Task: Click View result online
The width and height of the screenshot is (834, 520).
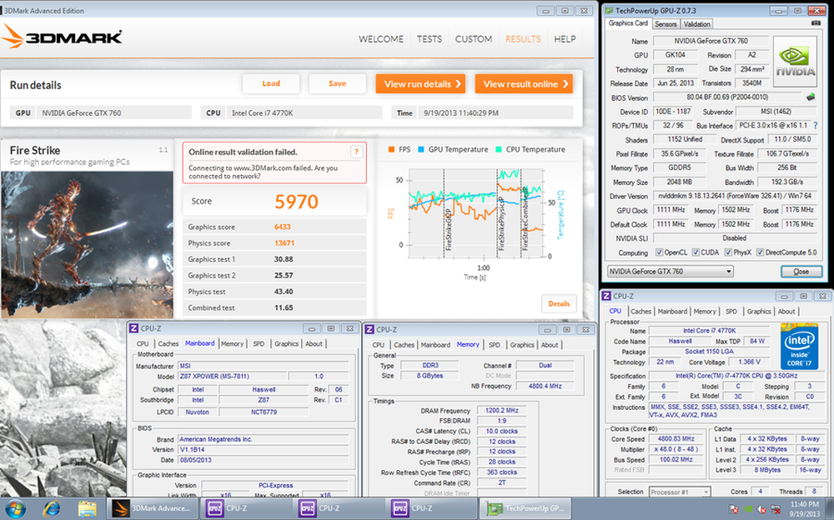Action: pos(524,84)
